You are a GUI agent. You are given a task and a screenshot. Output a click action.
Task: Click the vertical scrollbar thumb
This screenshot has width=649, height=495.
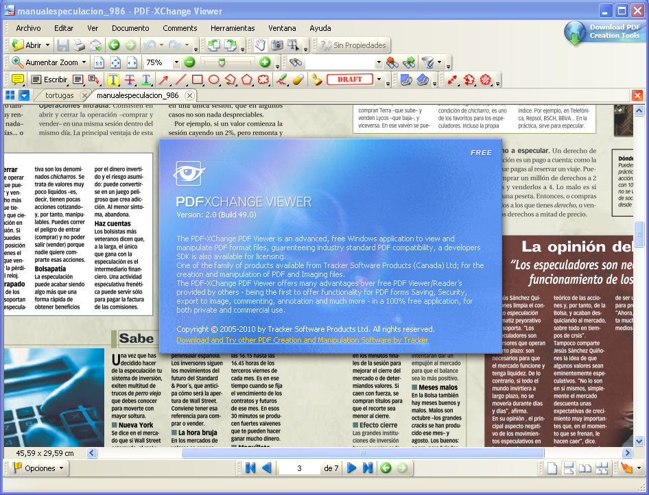pos(639,234)
